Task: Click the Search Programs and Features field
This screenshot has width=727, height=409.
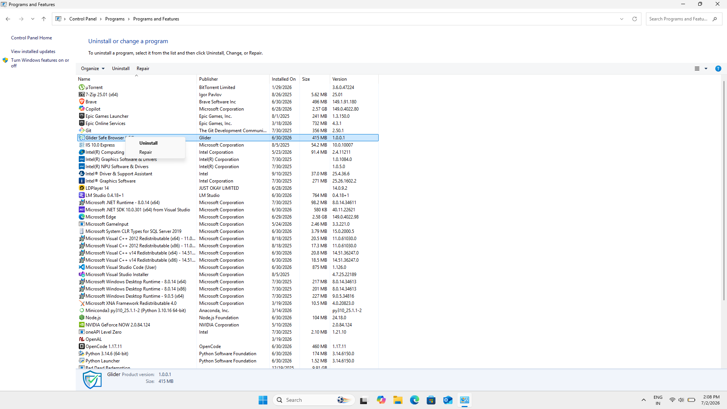Action: 684,19
